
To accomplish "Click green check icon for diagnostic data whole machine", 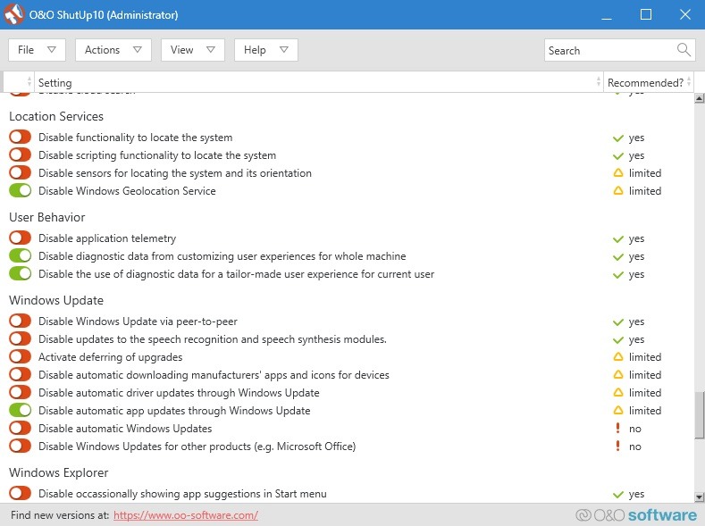I will pos(618,257).
